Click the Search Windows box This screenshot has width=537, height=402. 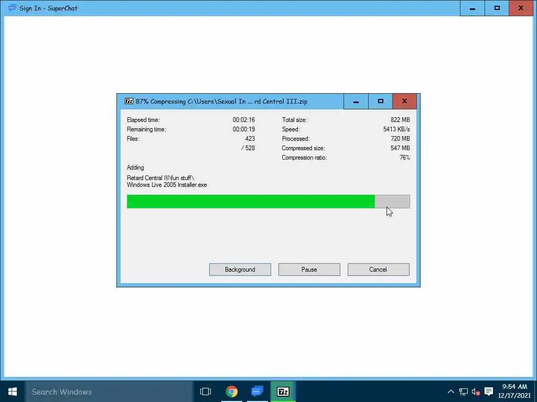pyautogui.click(x=109, y=392)
